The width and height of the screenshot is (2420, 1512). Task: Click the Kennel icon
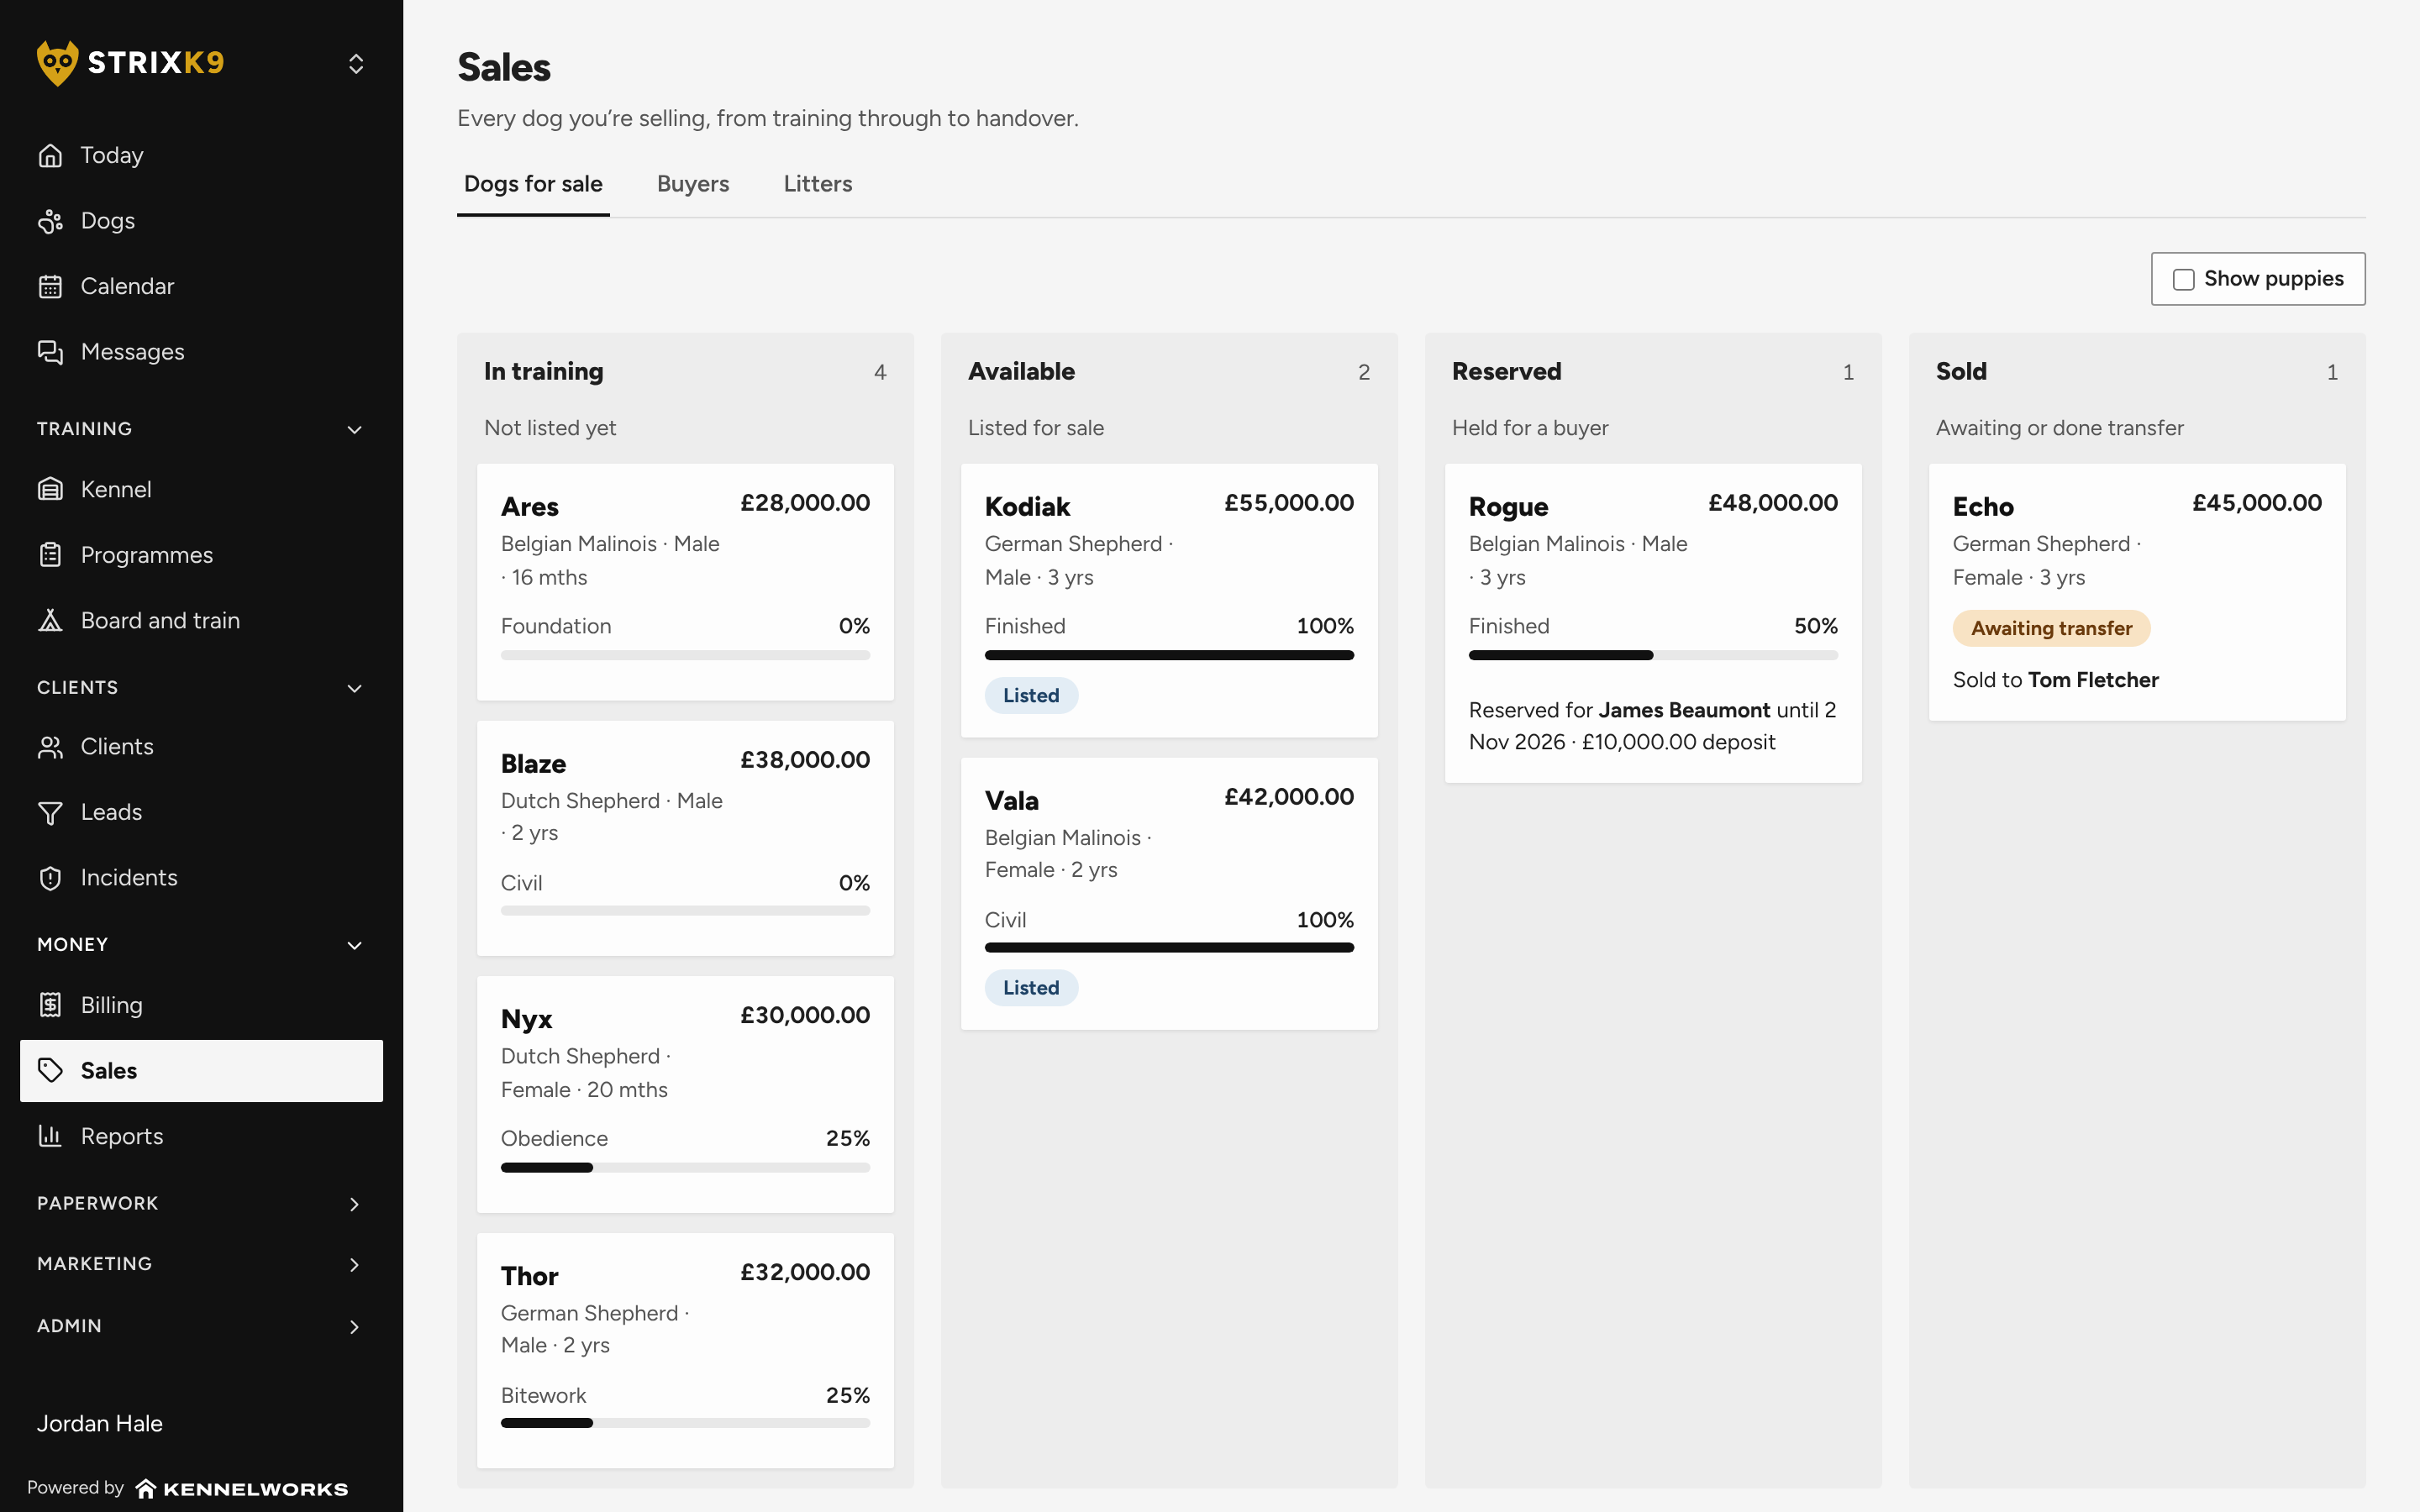point(50,489)
